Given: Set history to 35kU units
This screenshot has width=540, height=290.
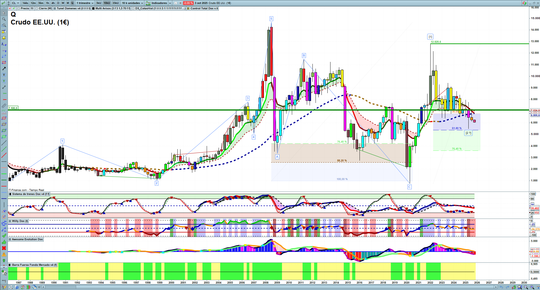Looking at the screenshot, I should (116, 3).
